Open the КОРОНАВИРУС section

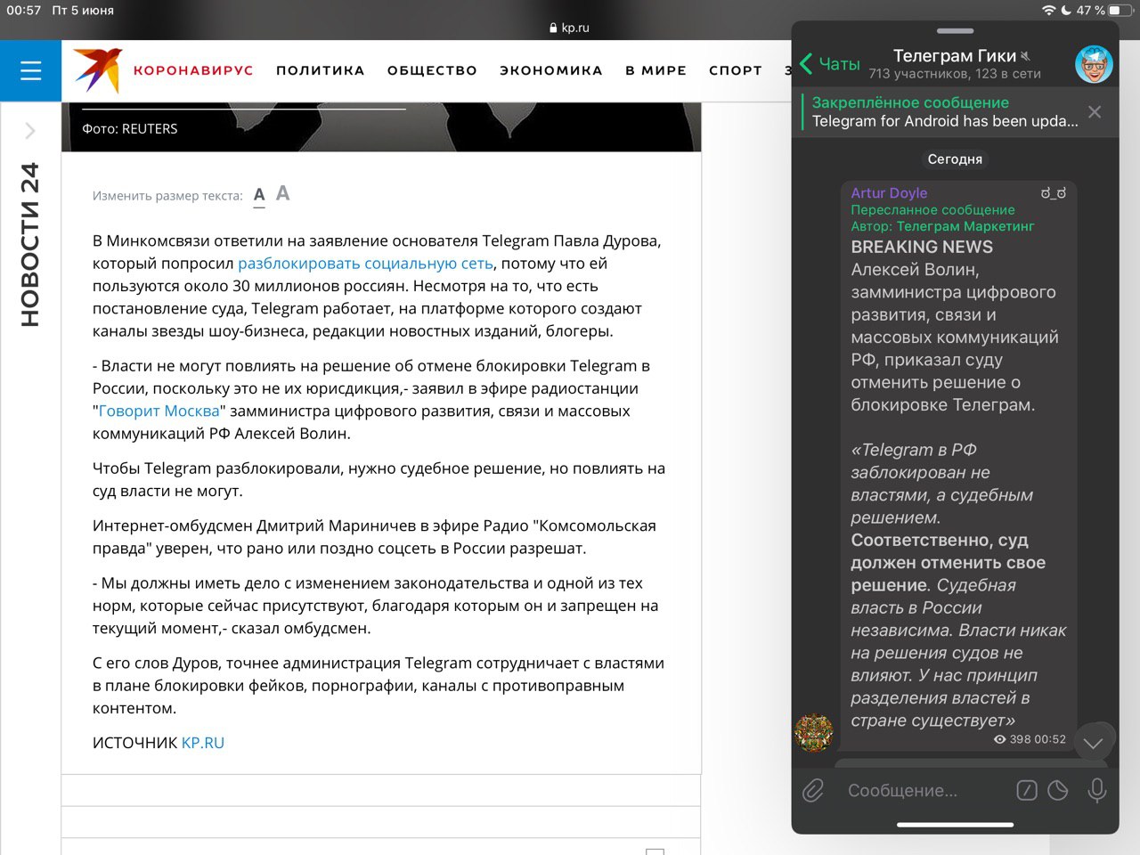(x=193, y=70)
